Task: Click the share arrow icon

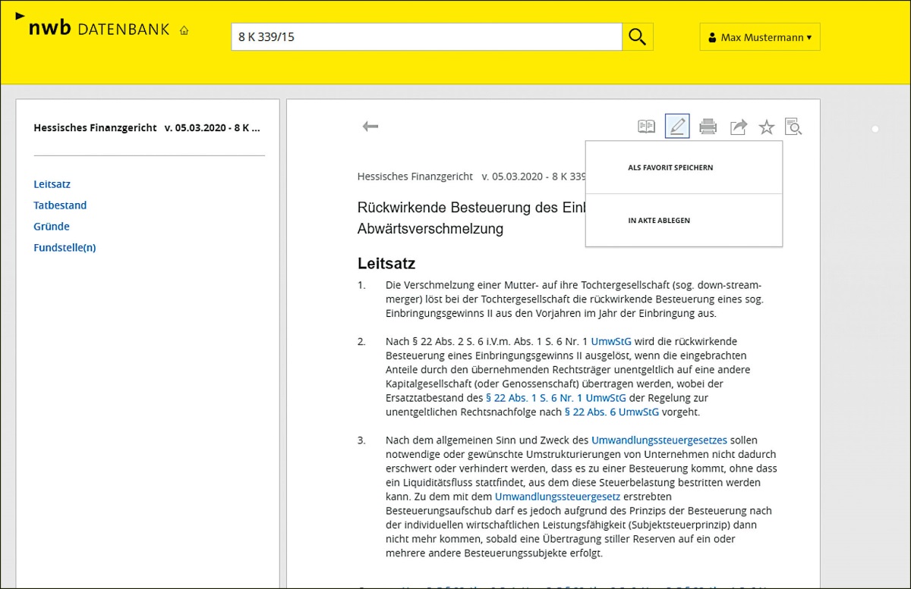Action: 738,127
